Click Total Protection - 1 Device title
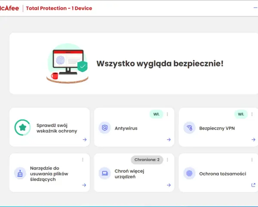258x207 pixels. 59,8
